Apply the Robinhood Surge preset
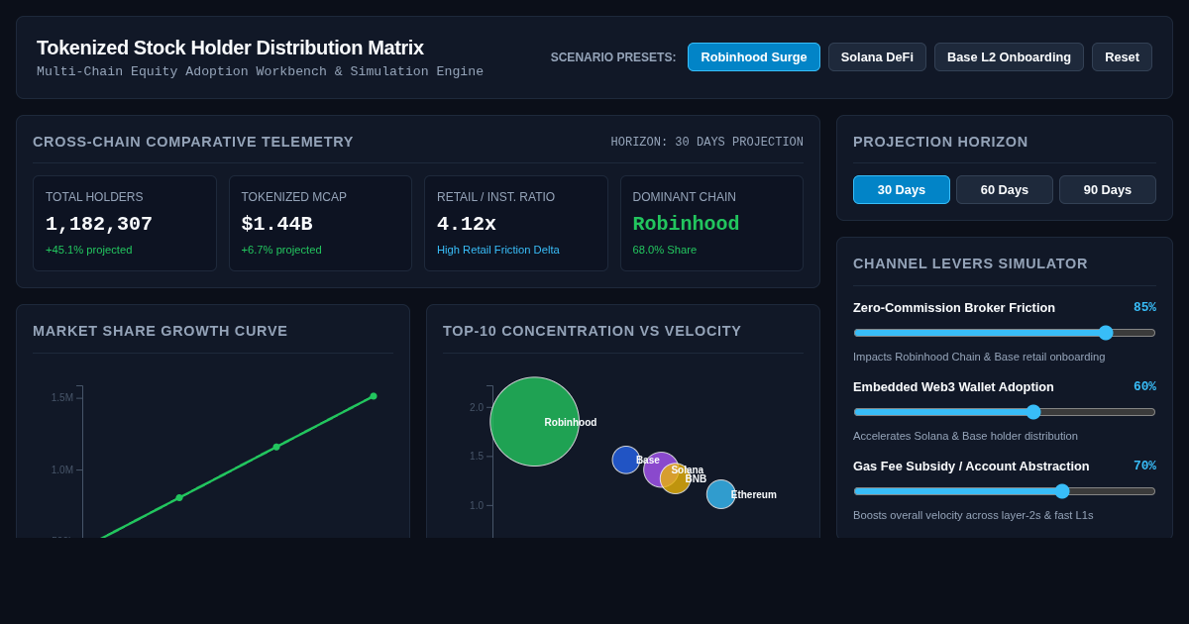Viewport: 1189px width, 624px height. pos(754,56)
